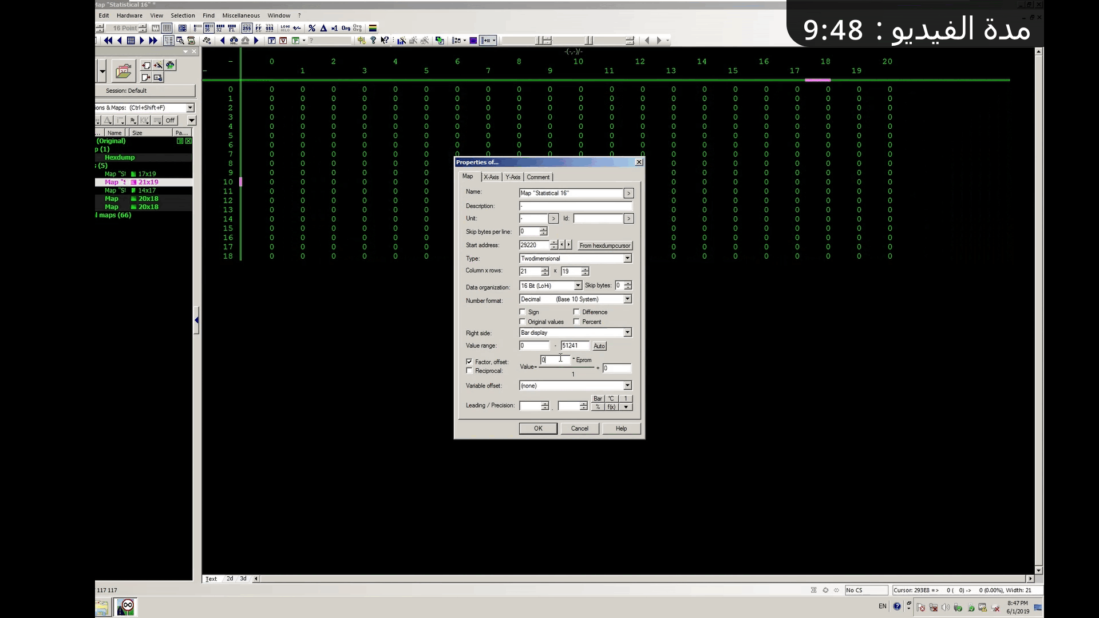The image size is (1099, 618).
Task: Enable the Sign checkbox
Action: 523,312
